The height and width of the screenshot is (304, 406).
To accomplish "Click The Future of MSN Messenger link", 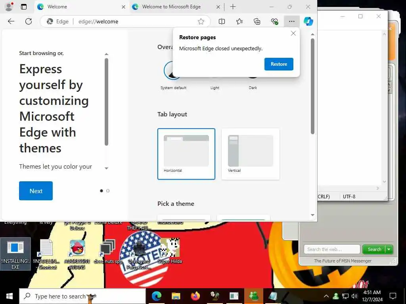I will (x=343, y=261).
